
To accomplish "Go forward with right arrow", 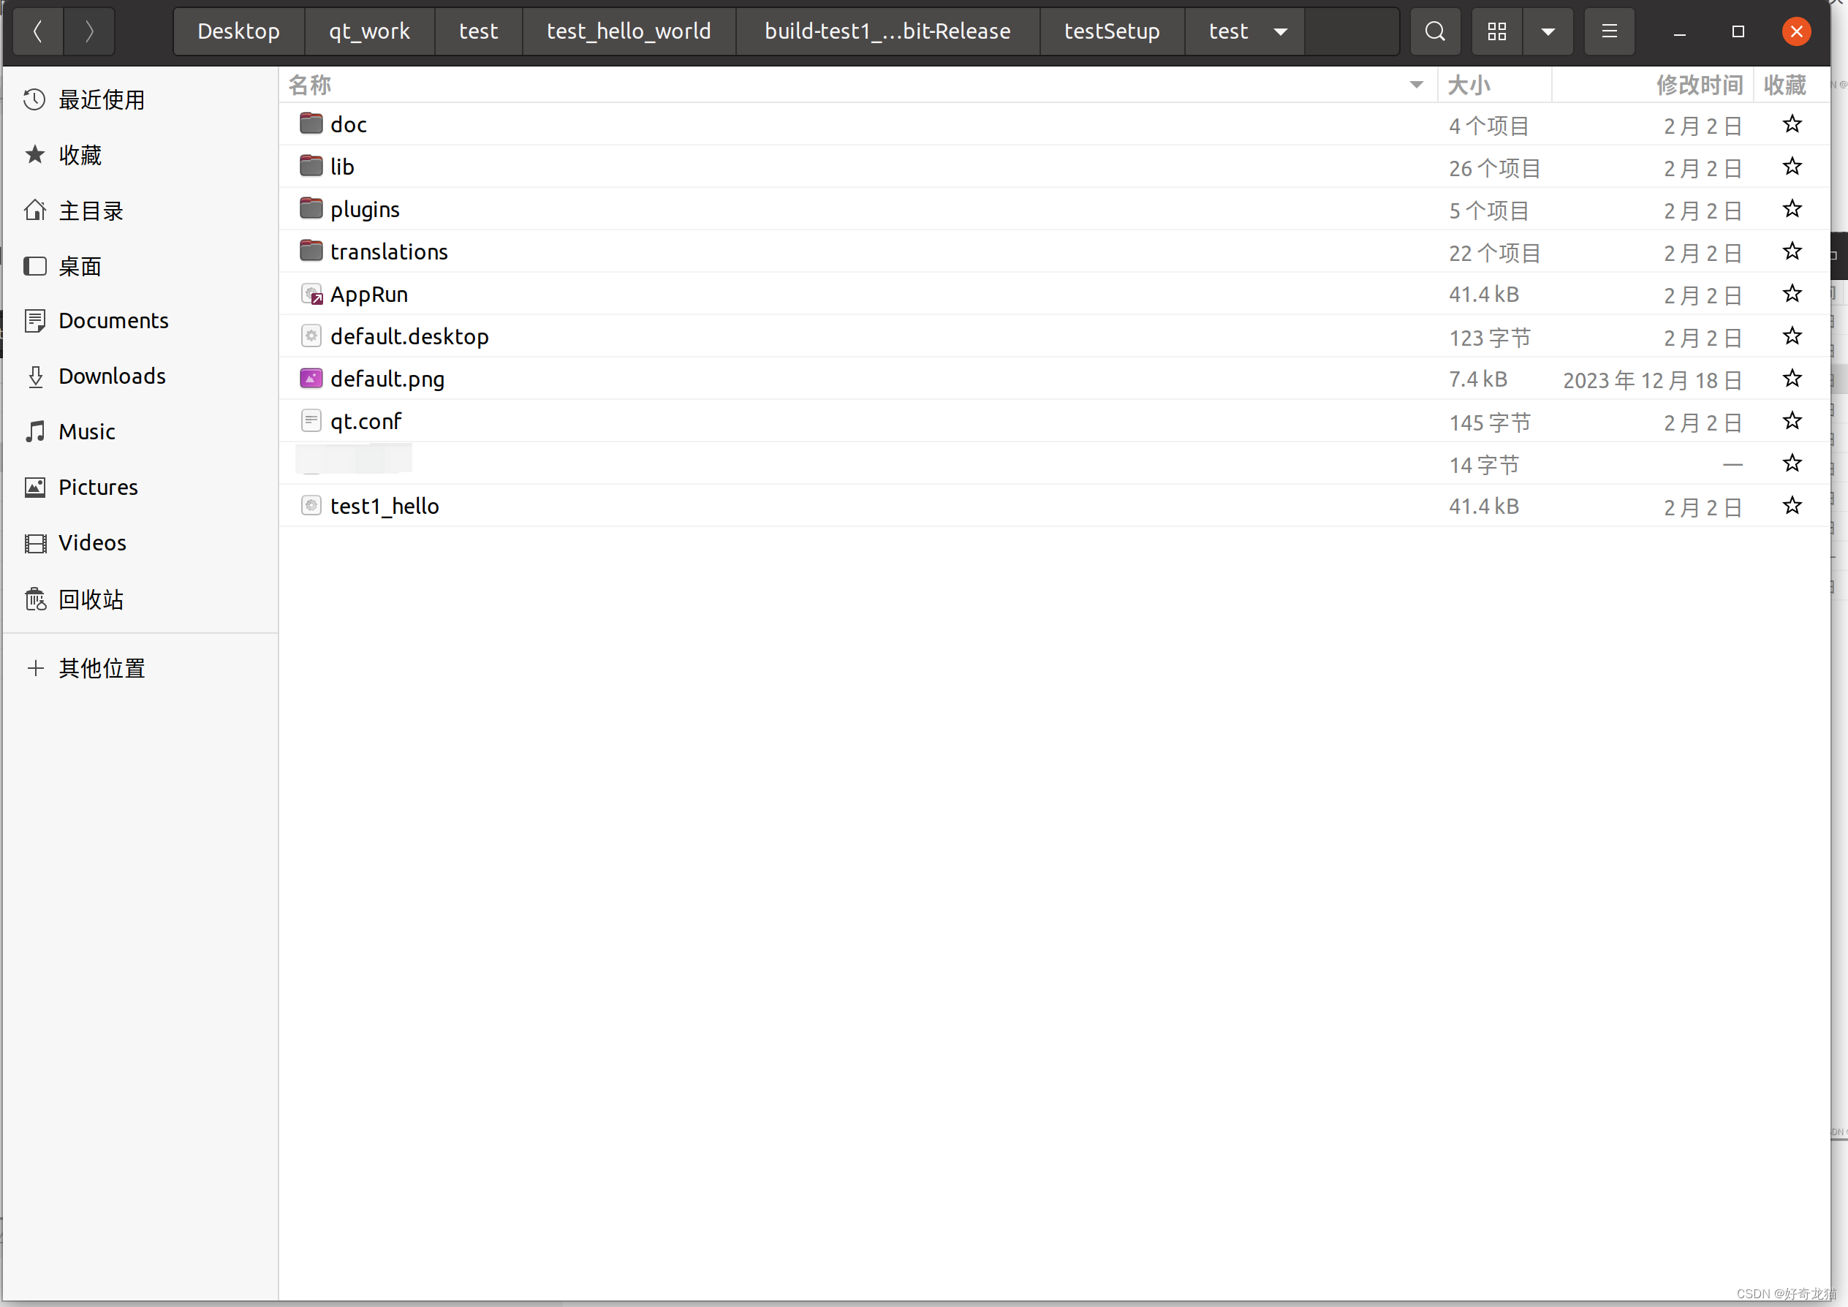I will (x=89, y=31).
